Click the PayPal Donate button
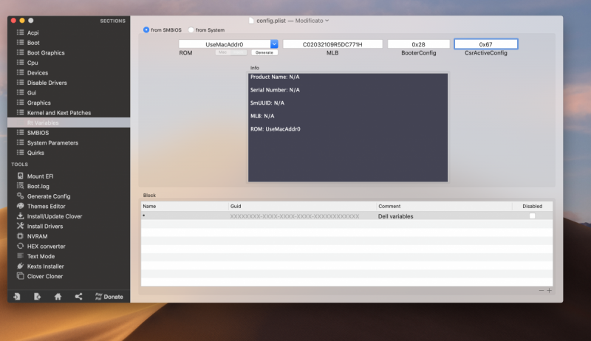Image resolution: width=591 pixels, height=341 pixels. point(109,297)
